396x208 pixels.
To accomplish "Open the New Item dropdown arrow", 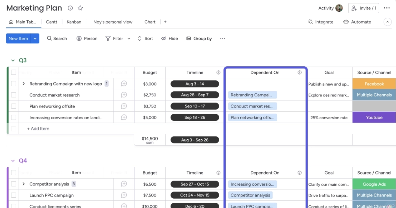I will (x=35, y=39).
